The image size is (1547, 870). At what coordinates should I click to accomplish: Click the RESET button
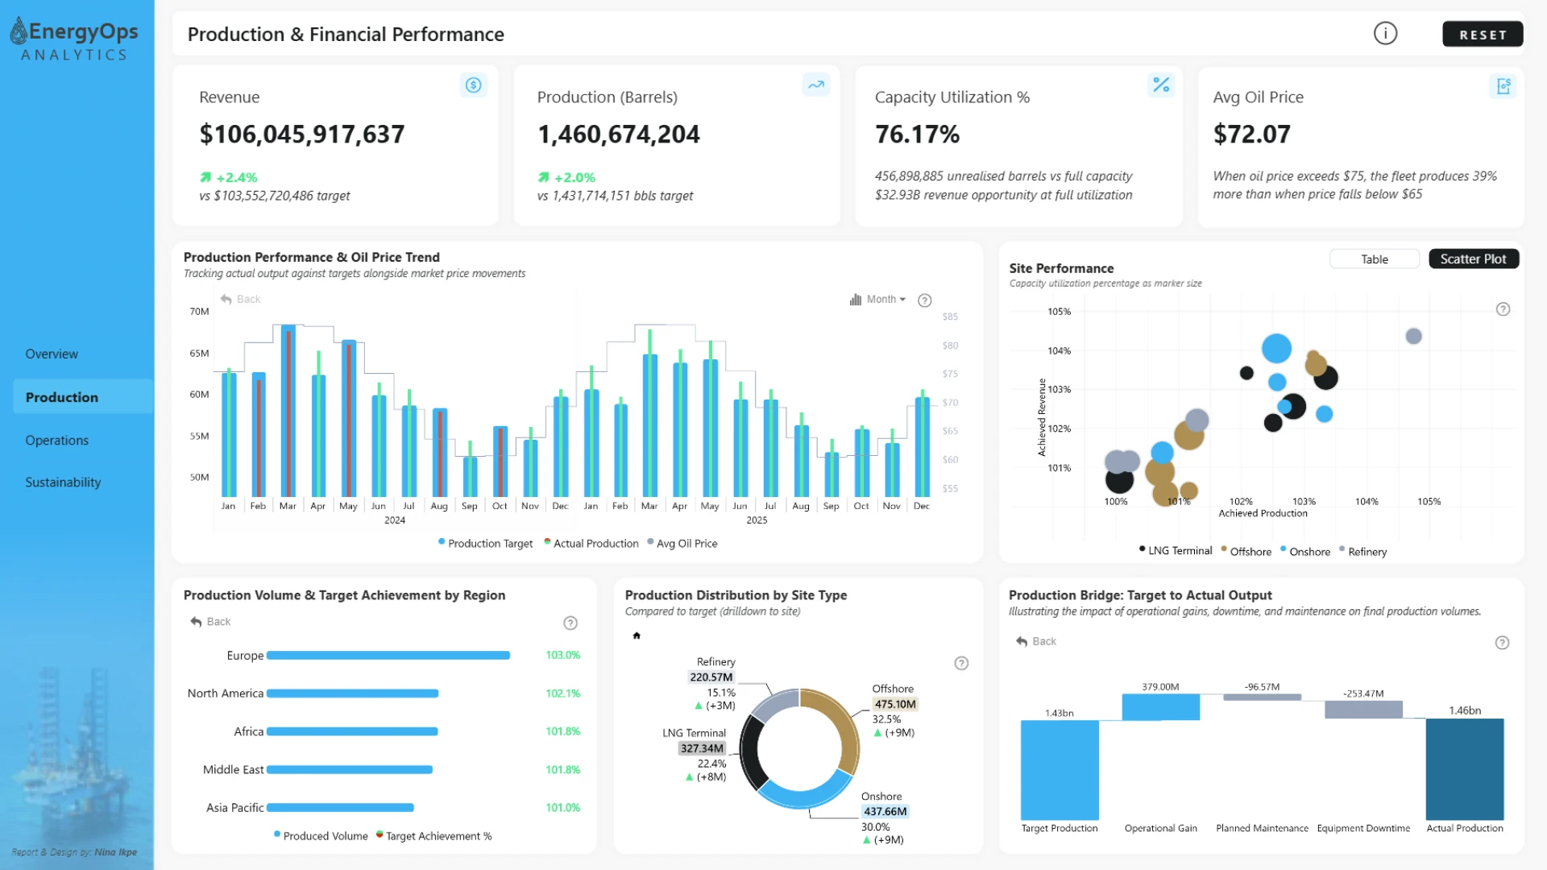pos(1483,35)
